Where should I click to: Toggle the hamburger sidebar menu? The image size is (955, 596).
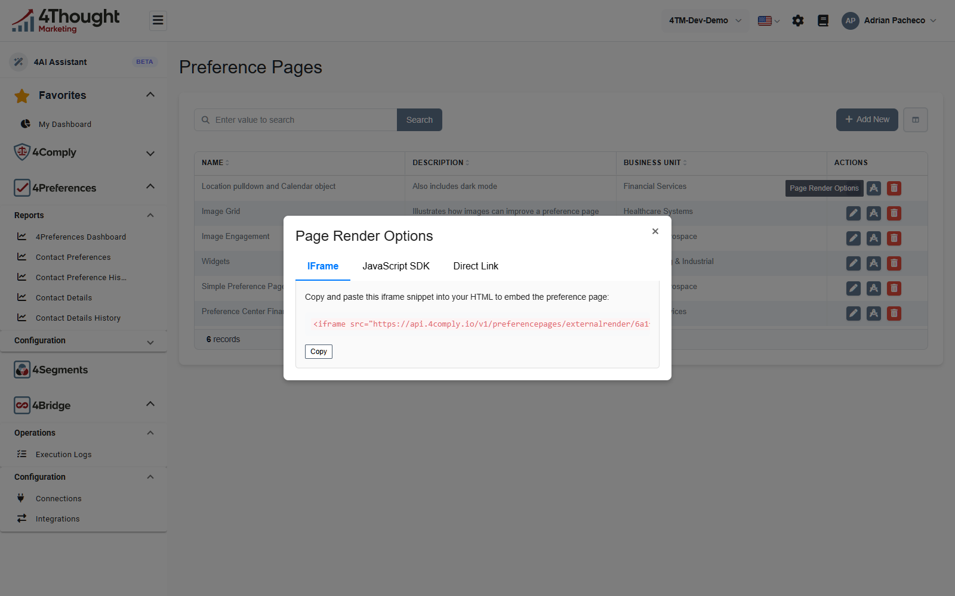(158, 21)
